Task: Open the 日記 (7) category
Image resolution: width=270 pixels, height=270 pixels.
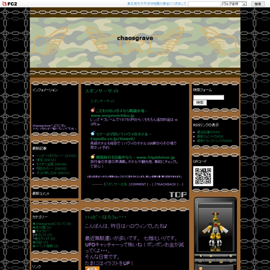Action: (x=40, y=242)
